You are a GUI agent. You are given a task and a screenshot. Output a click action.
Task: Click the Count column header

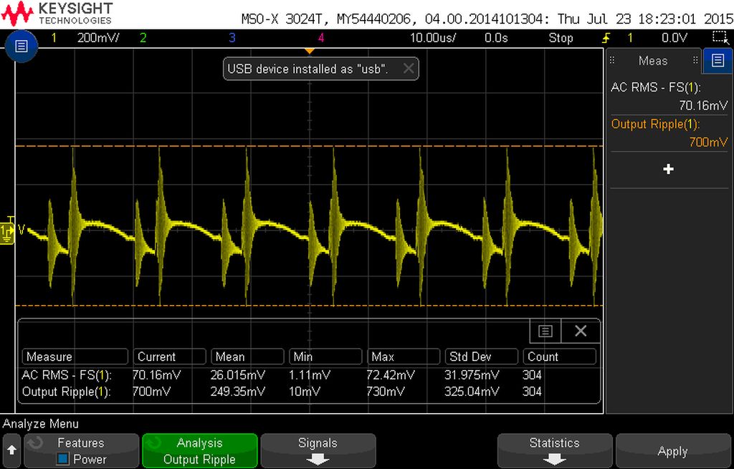click(559, 357)
